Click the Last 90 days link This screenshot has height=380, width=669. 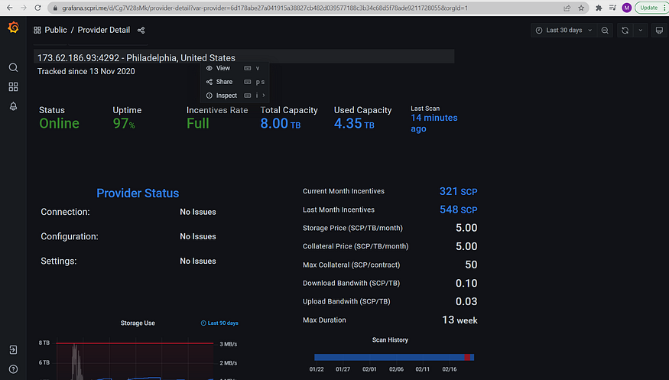click(x=219, y=323)
